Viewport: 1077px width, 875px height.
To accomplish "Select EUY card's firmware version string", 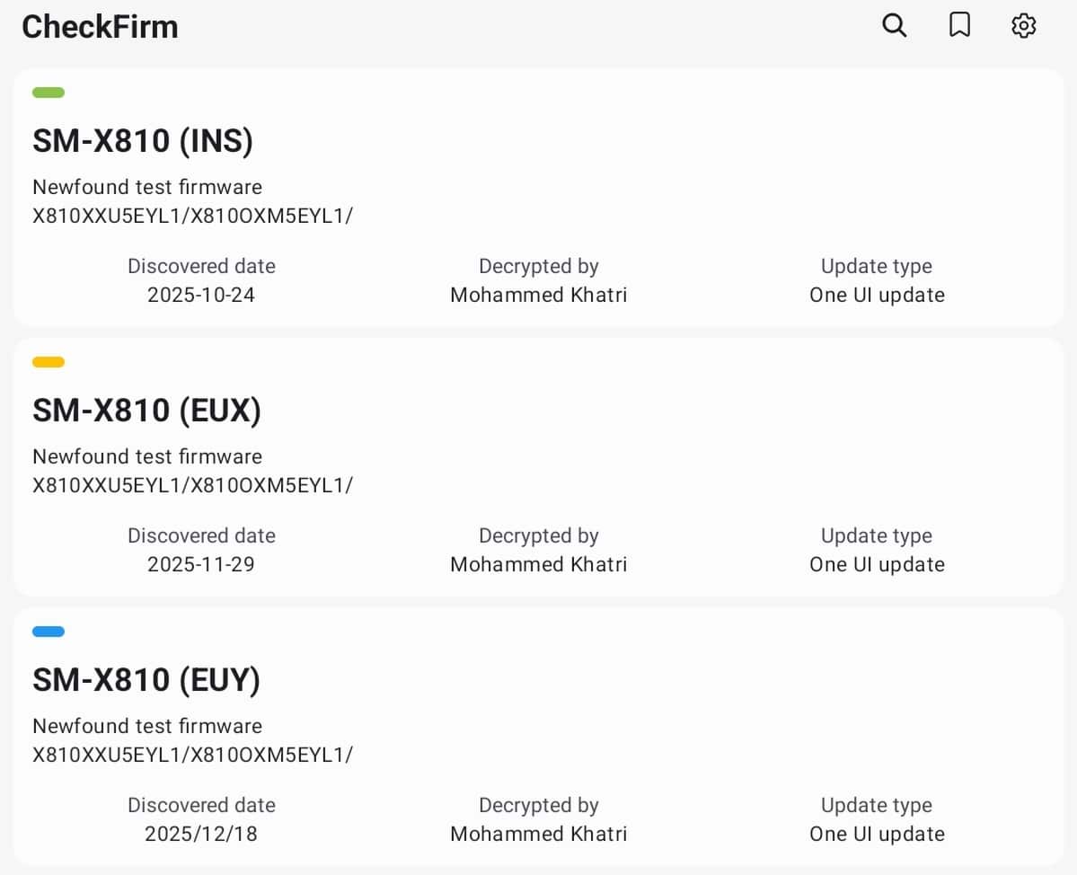I will point(193,755).
